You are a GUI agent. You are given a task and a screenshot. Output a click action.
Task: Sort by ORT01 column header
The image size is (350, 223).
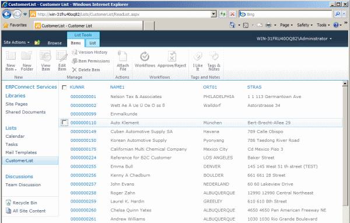[x=210, y=87]
